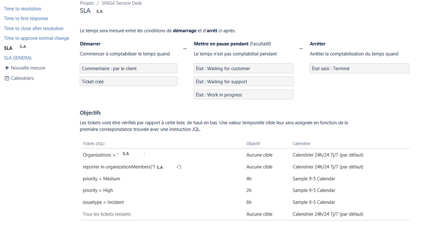Click the Commentaire : par le client condition
This screenshot has width=425, height=227.
click(128, 68)
